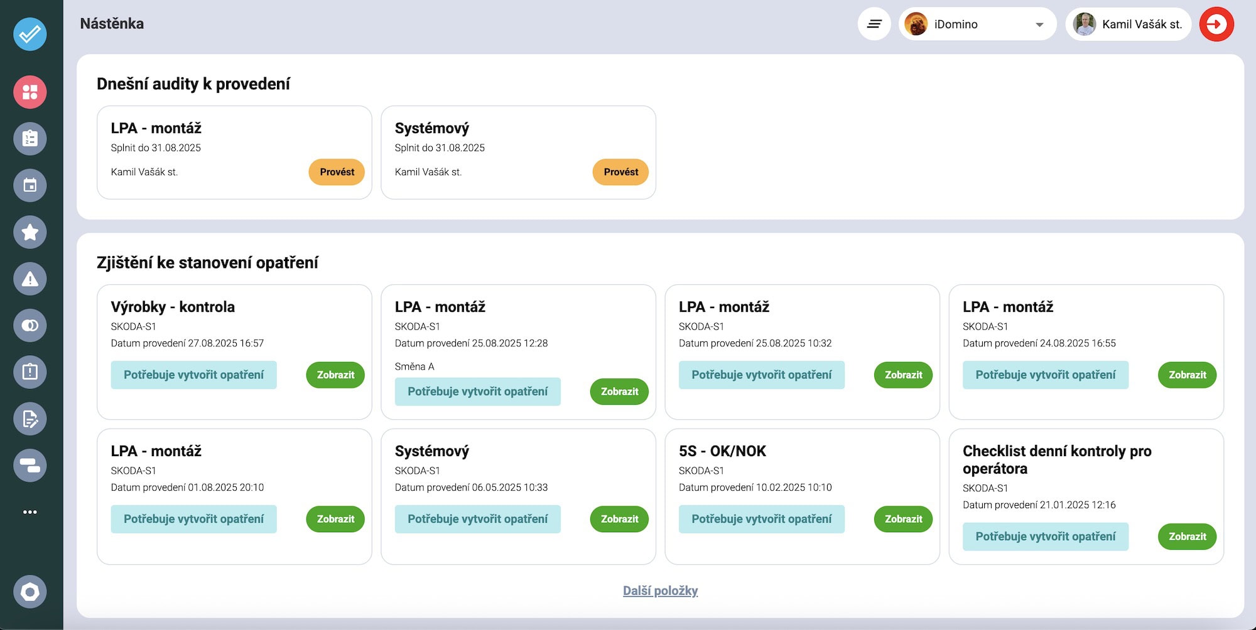Click the red logout arrow button
The width and height of the screenshot is (1256, 630).
point(1216,24)
